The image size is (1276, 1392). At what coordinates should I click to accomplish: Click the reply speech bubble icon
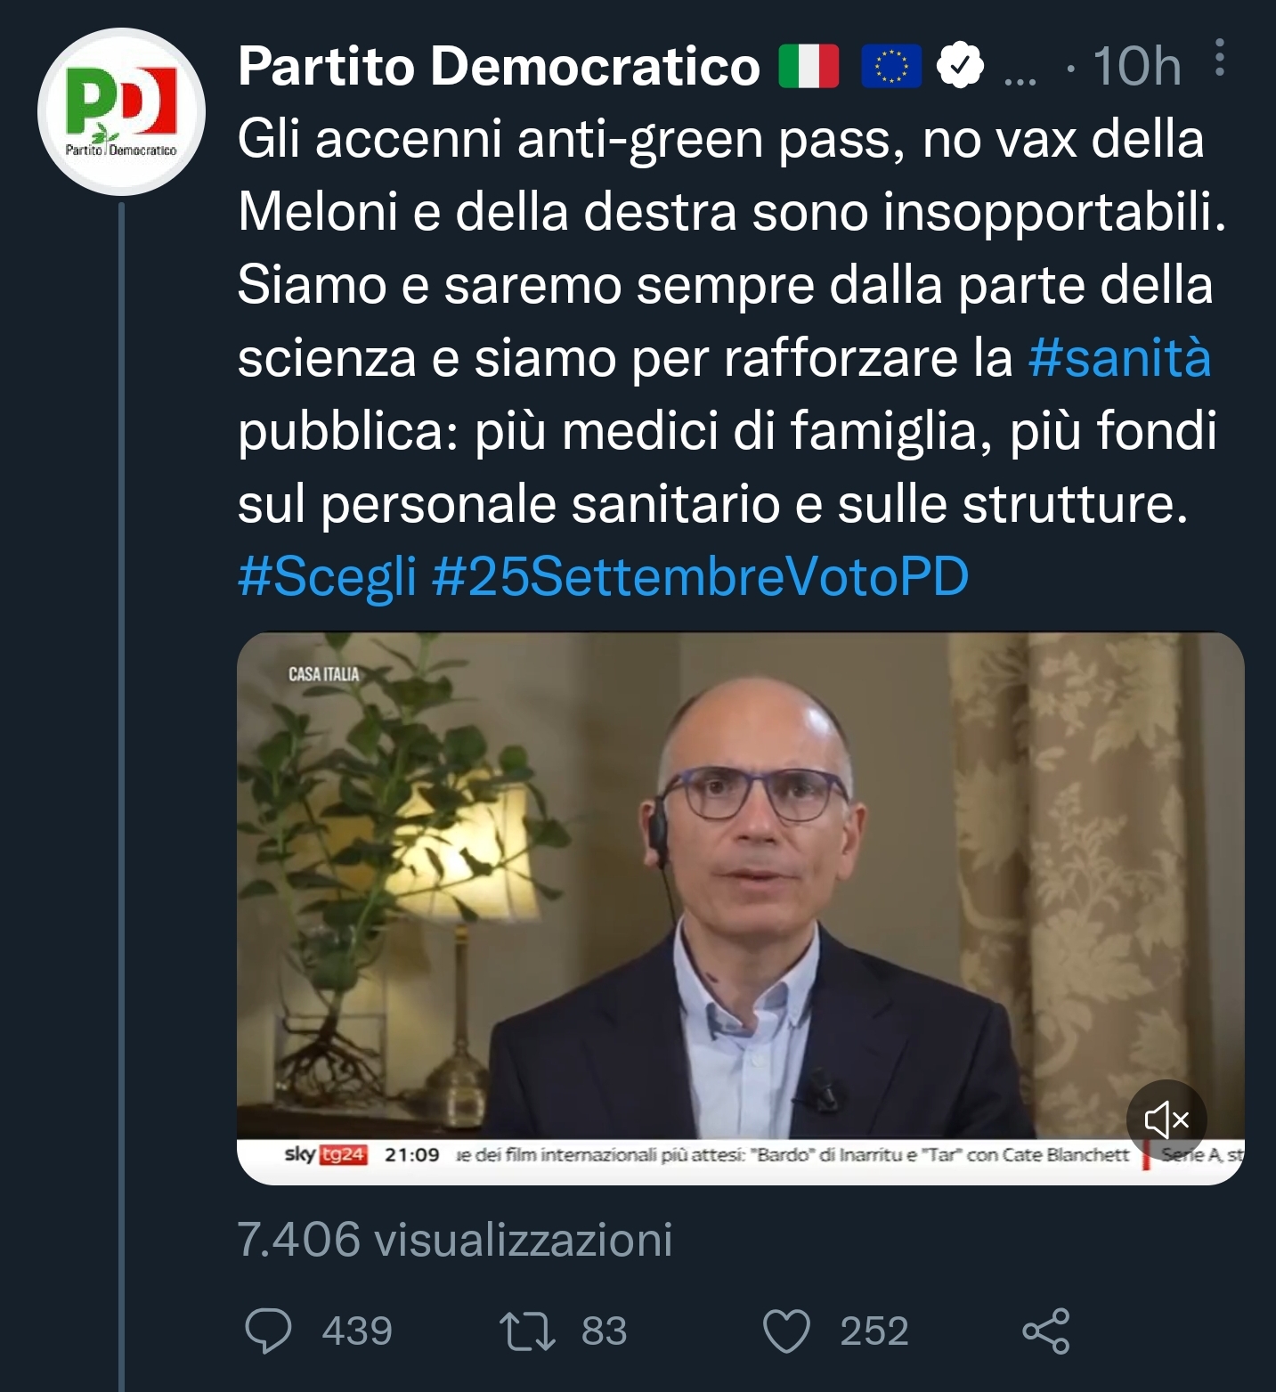pyautogui.click(x=268, y=1331)
